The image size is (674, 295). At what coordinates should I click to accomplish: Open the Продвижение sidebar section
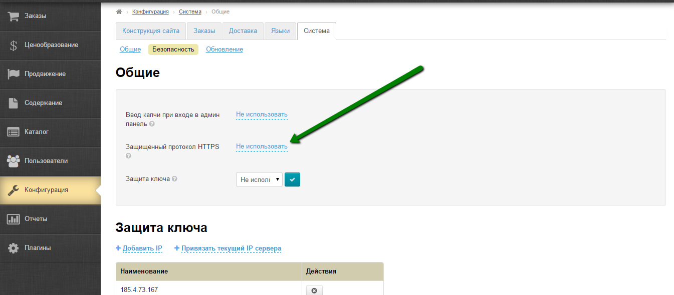(50, 74)
